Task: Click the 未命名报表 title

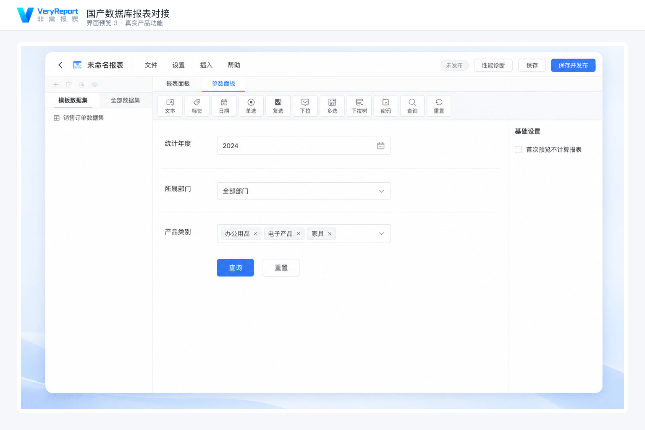Action: click(x=105, y=65)
